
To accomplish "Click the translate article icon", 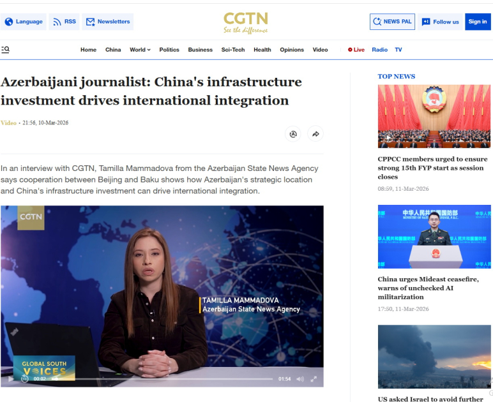I will tap(293, 134).
